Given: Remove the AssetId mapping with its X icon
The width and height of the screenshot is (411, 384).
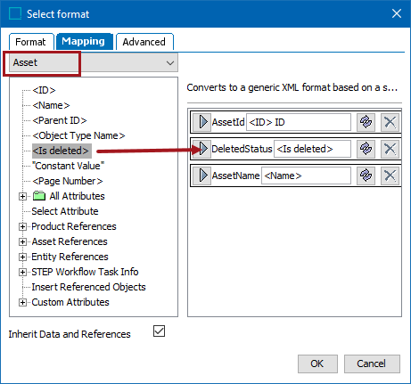Looking at the screenshot, I should (390, 122).
